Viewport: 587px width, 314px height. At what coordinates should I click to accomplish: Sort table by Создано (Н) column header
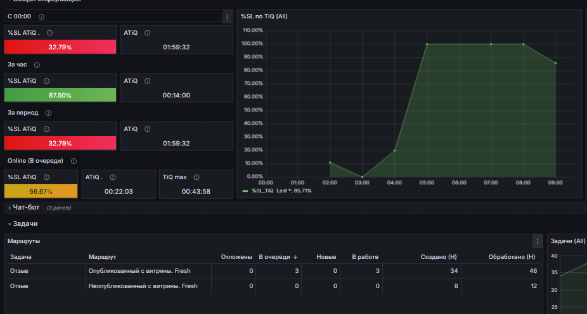click(x=439, y=257)
